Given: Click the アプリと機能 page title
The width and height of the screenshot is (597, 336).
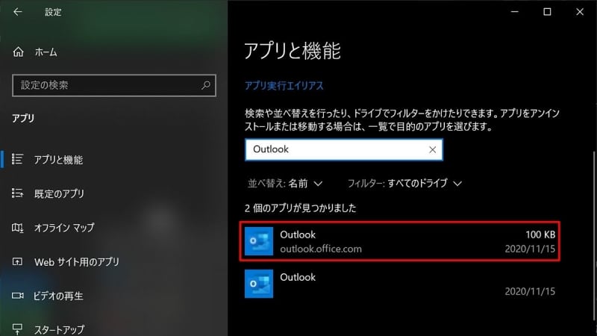Looking at the screenshot, I should point(293,51).
